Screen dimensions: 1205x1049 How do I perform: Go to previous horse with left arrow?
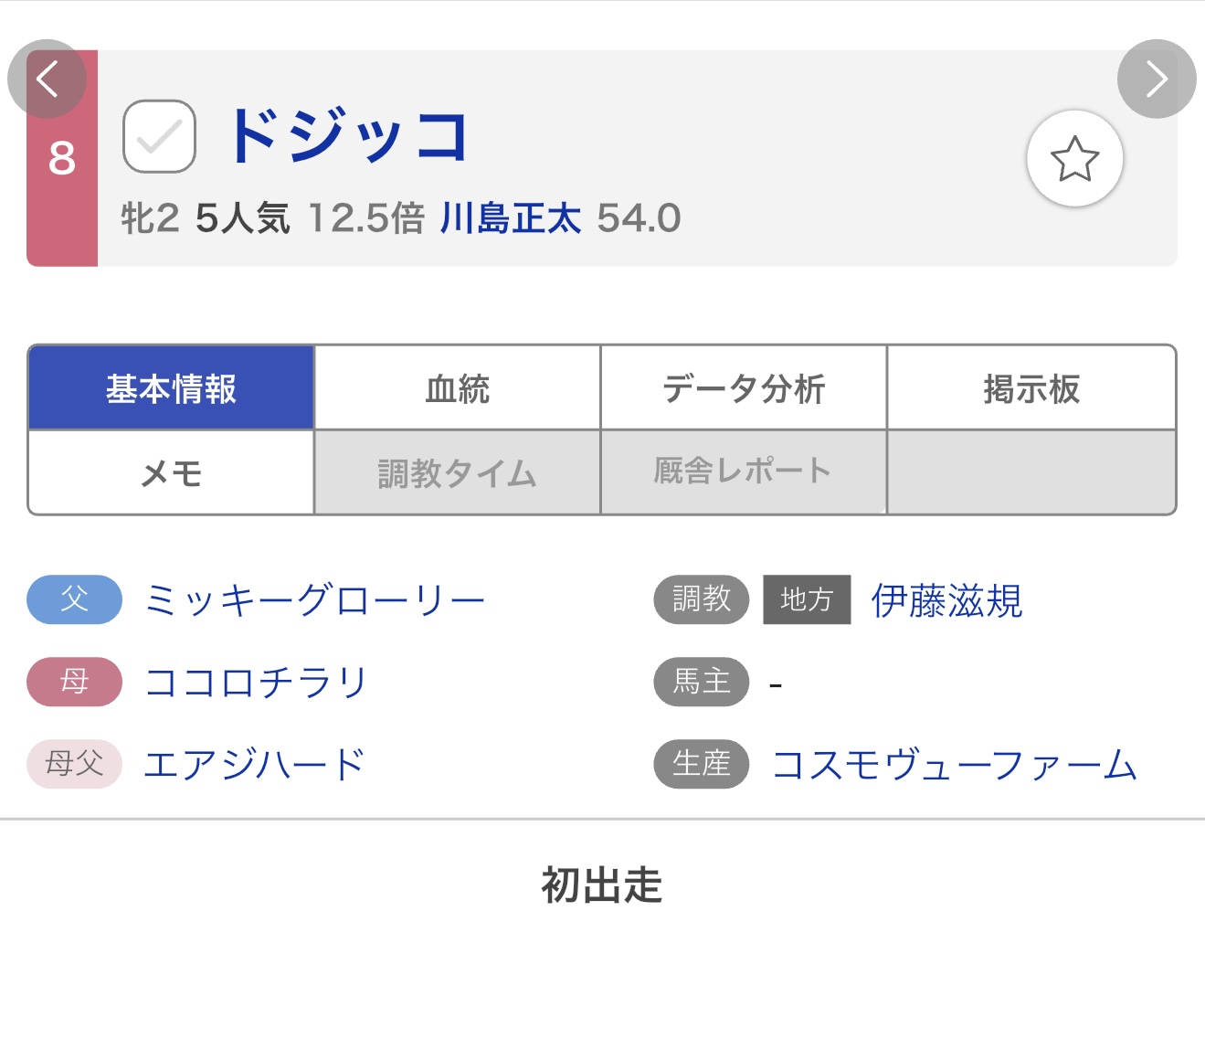click(x=47, y=79)
